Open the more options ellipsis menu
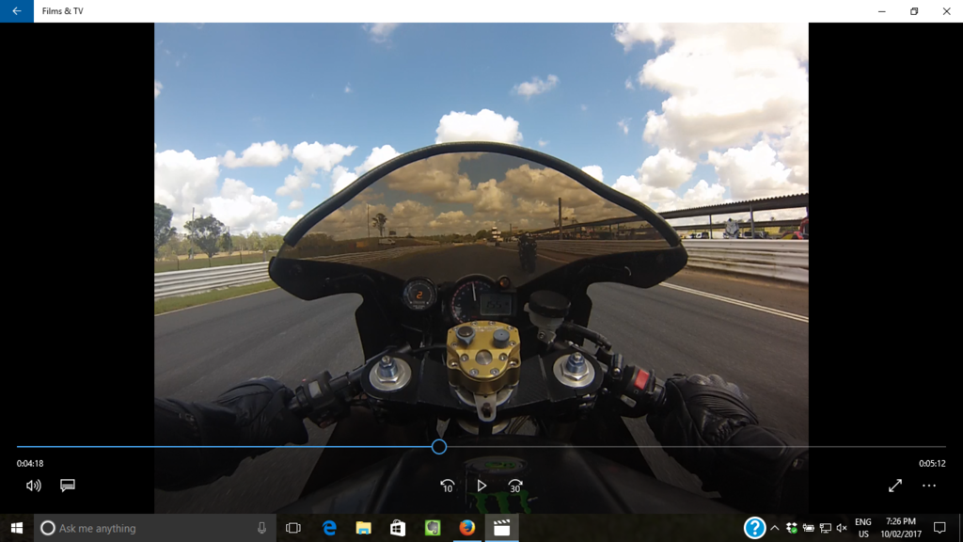963x542 pixels. click(x=929, y=486)
